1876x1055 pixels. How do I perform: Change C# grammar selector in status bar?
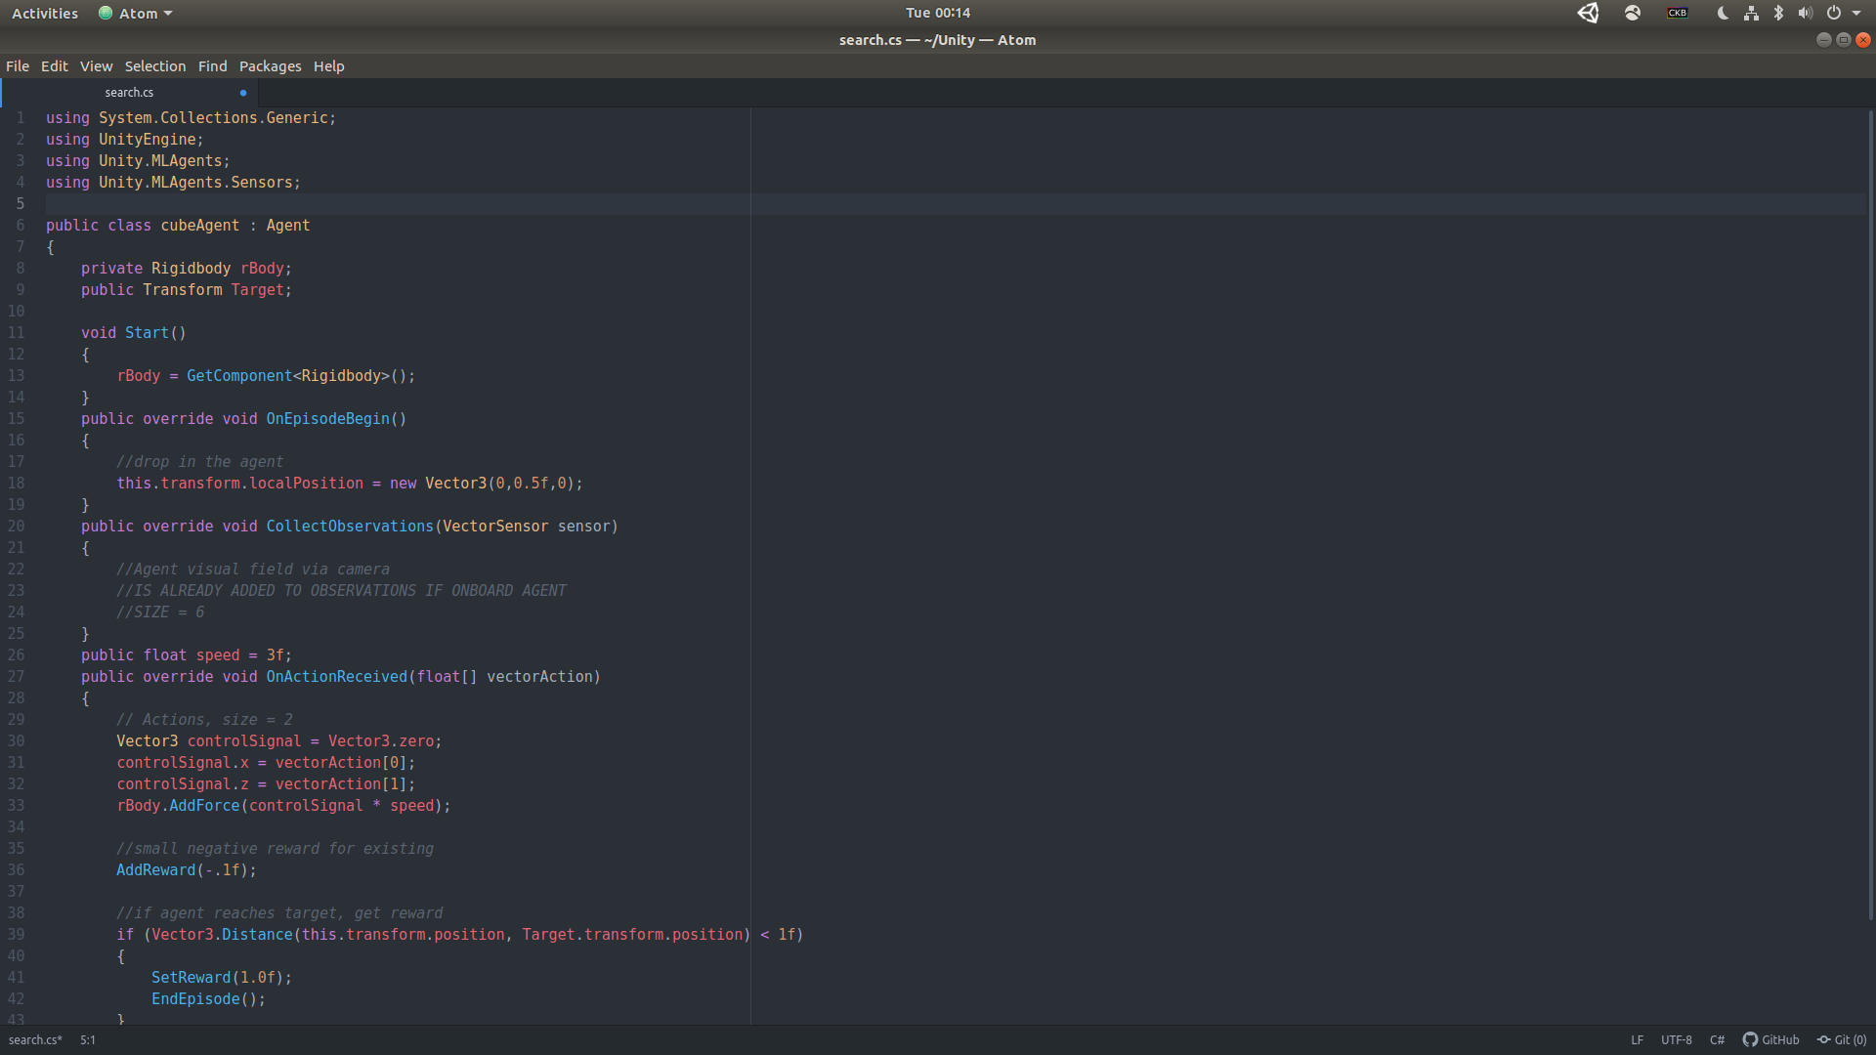coord(1717,1039)
